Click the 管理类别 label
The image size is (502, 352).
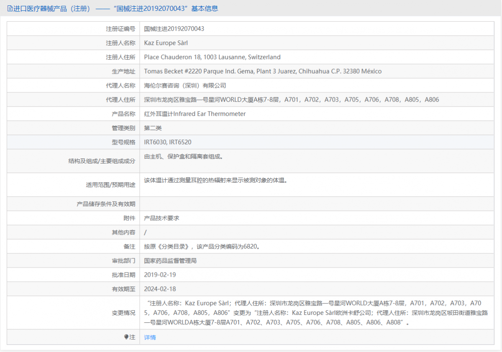pyautogui.click(x=123, y=128)
